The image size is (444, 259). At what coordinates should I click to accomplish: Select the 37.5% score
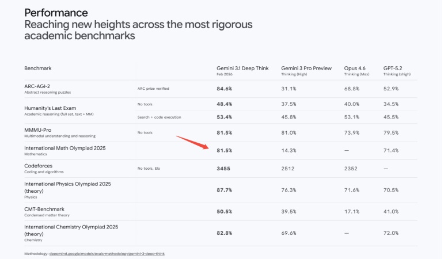click(289, 104)
